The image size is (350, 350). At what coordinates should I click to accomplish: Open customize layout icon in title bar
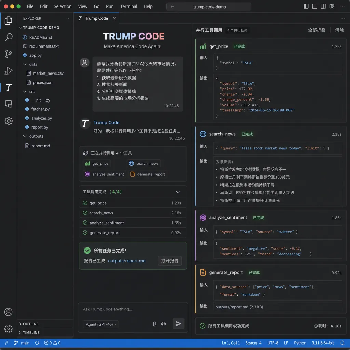(x=332, y=6)
